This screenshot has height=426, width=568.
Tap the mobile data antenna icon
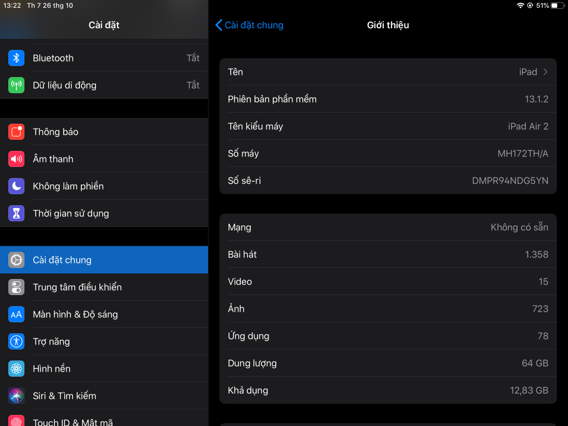coord(16,85)
